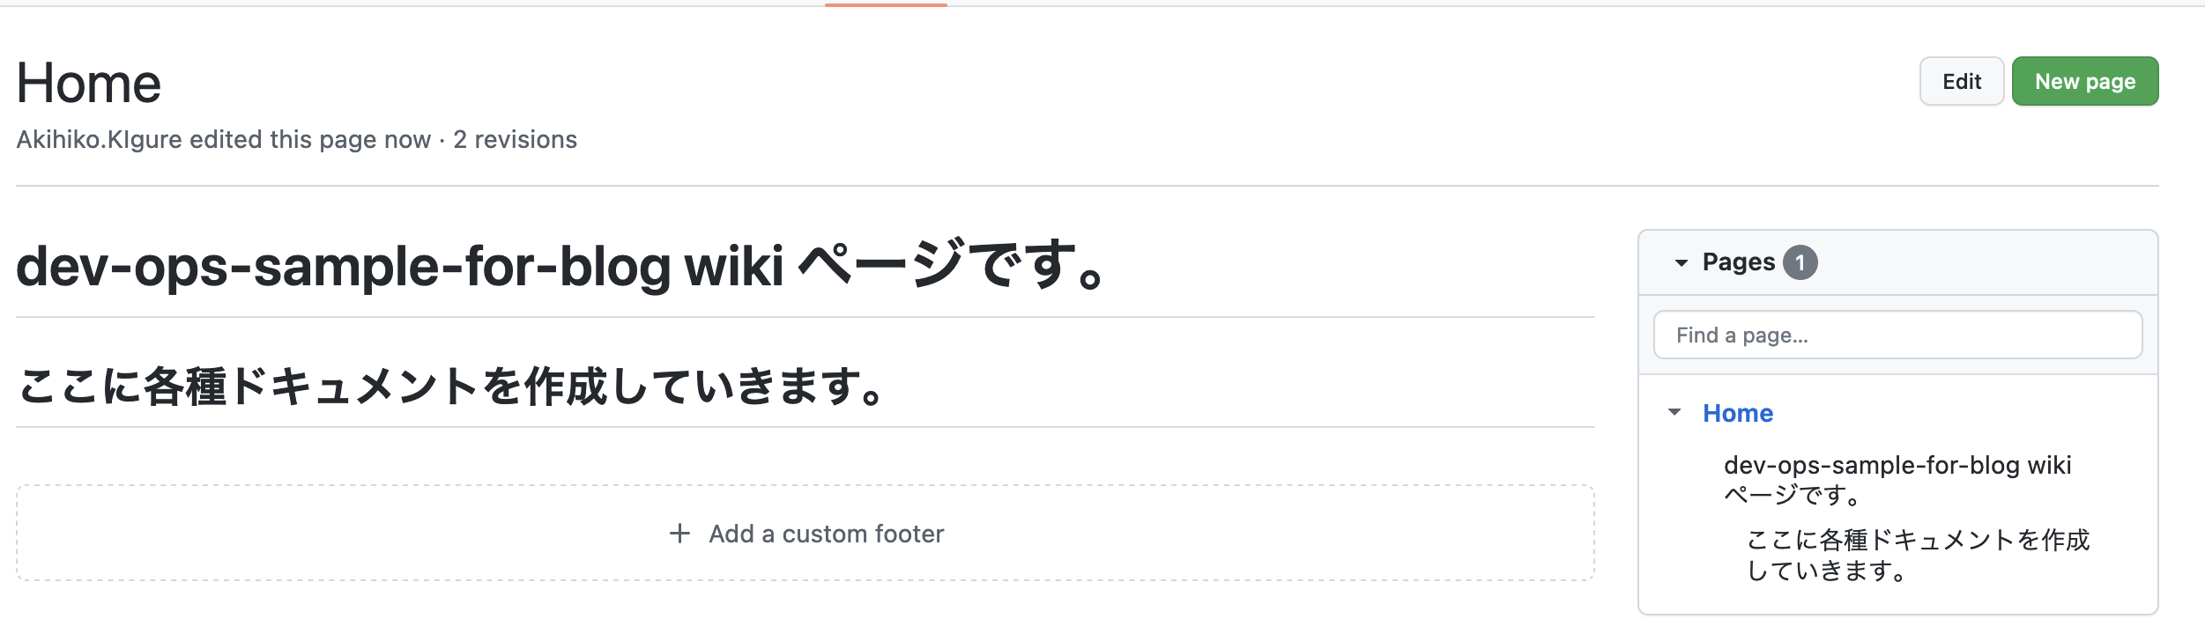Create a wiki page with New page
The image size is (2205, 641).
coord(2084,82)
